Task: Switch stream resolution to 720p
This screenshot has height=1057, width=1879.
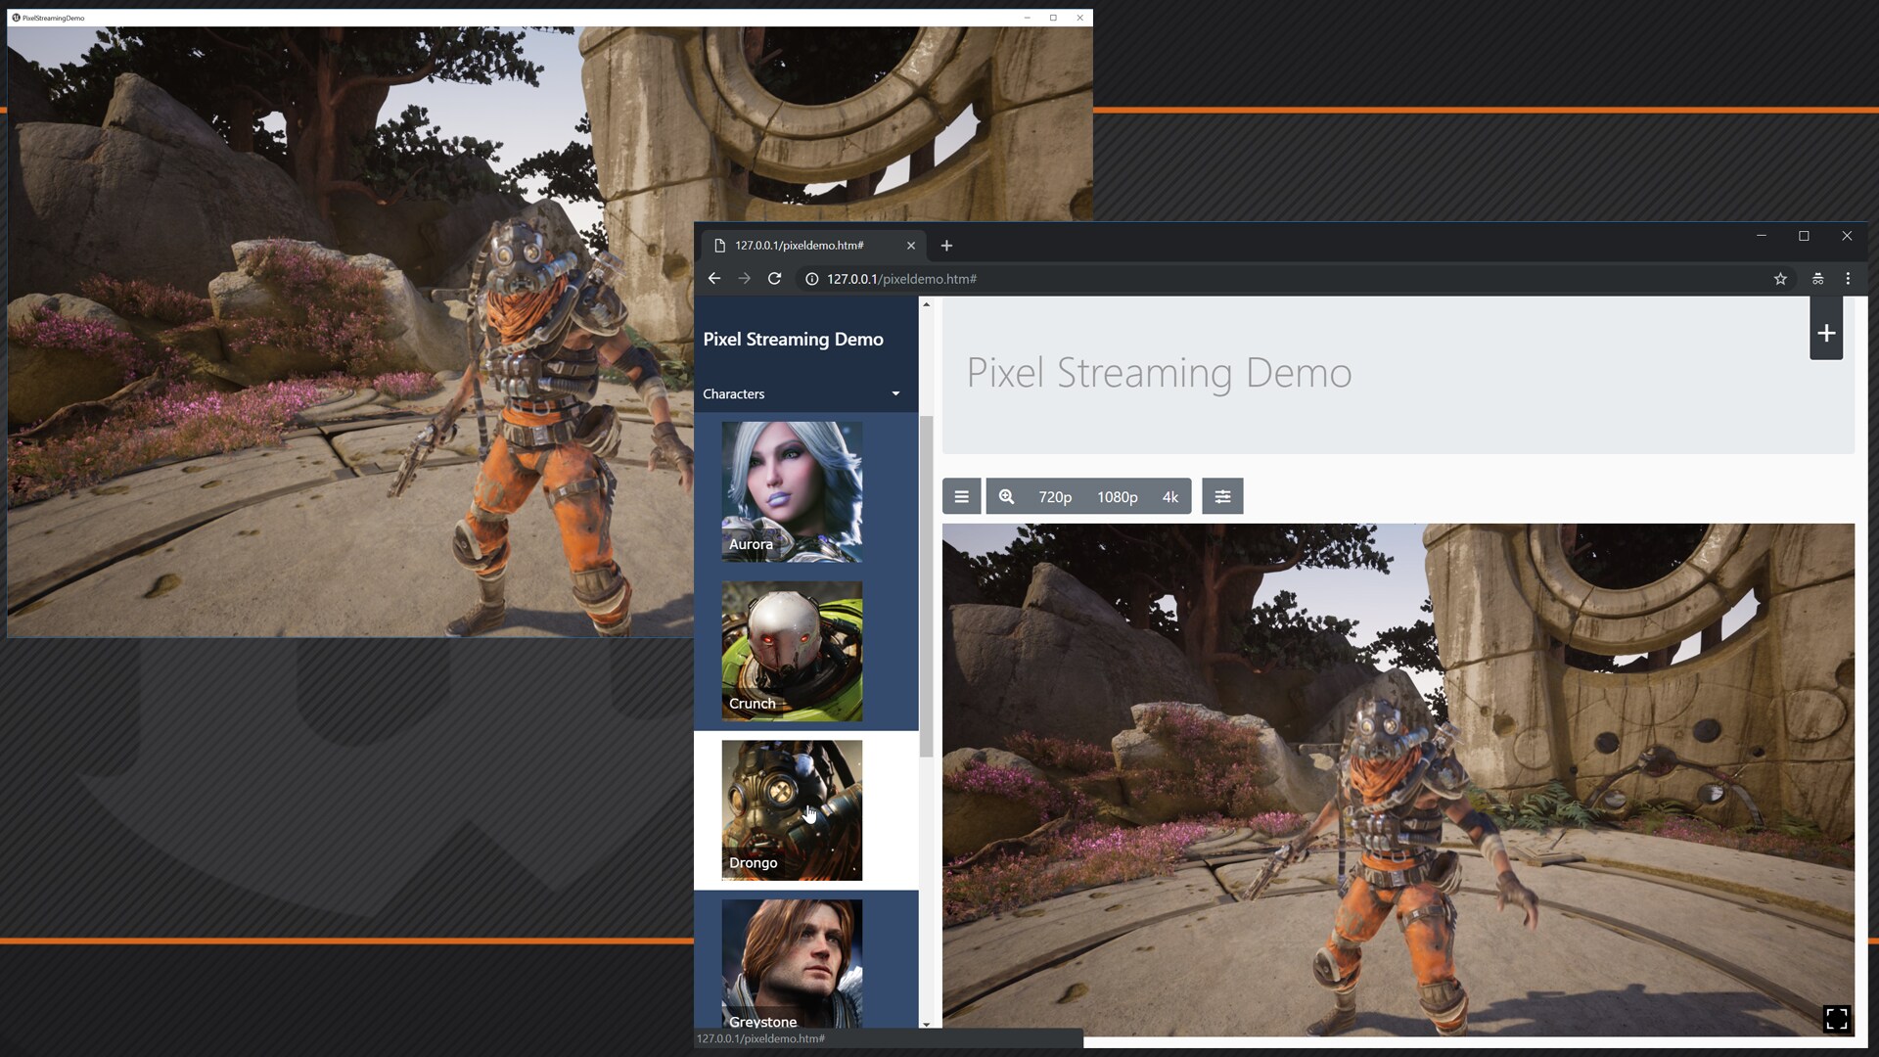Action: [1054, 496]
